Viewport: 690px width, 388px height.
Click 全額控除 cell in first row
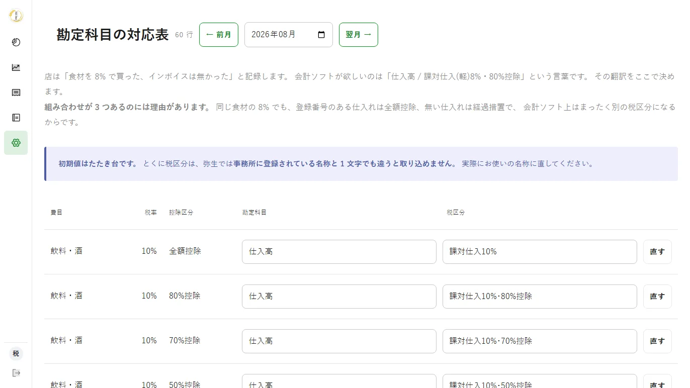point(185,251)
